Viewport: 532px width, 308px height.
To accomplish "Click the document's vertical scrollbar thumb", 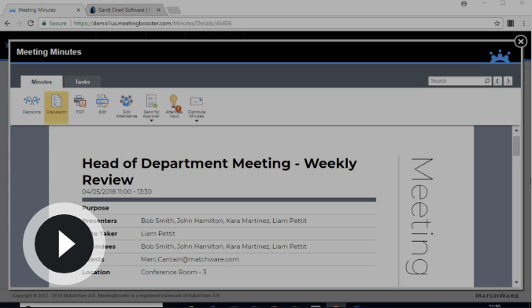I will [516, 146].
